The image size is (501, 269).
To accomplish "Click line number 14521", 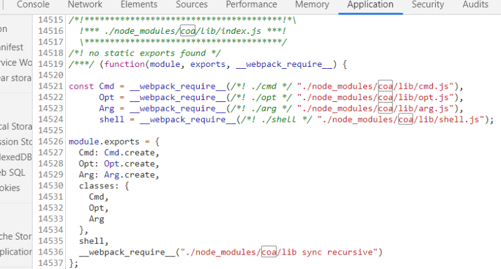I will click(51, 86).
